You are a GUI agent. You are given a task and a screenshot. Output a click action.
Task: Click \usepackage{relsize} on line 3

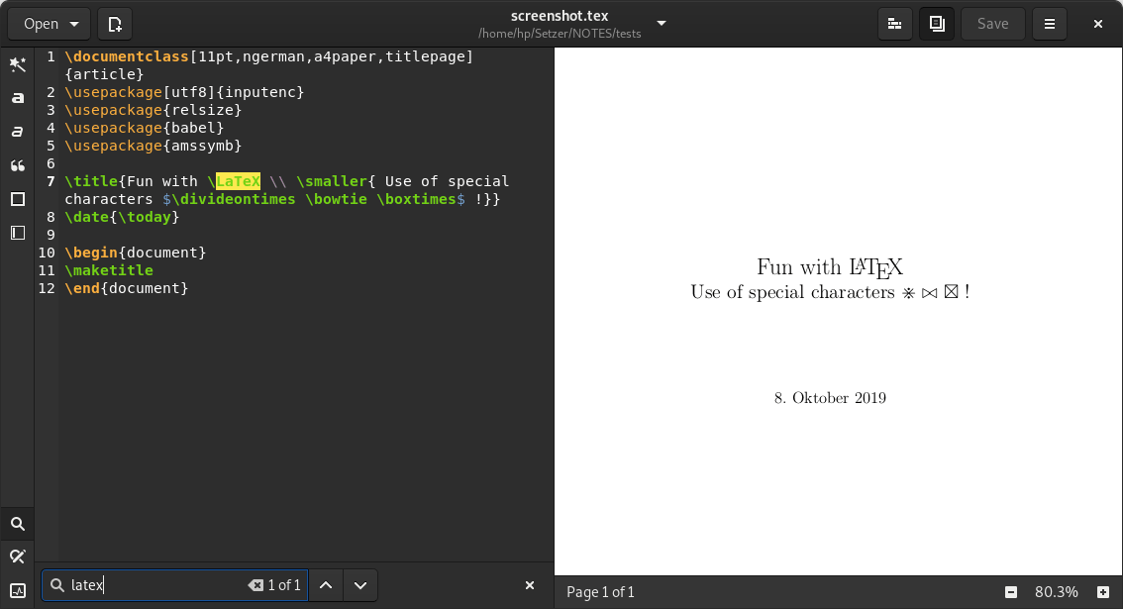pos(153,110)
